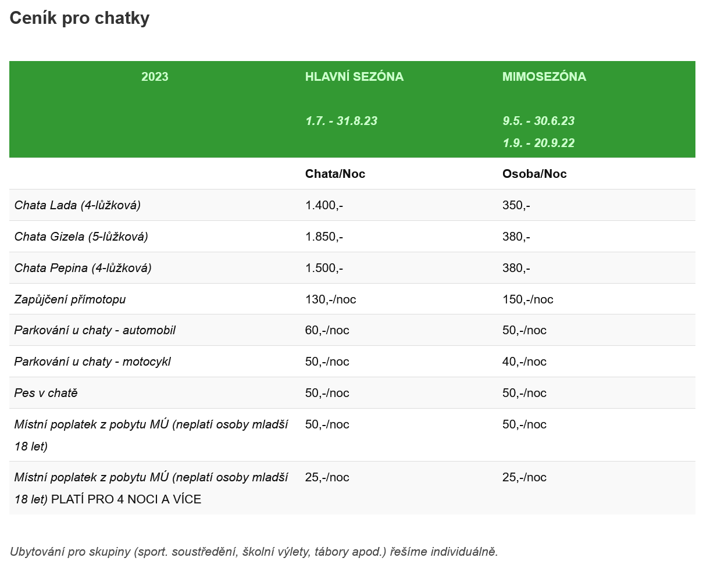Click the 1.7. - 31.8.23 date range
The height and width of the screenshot is (572, 703).
click(341, 121)
